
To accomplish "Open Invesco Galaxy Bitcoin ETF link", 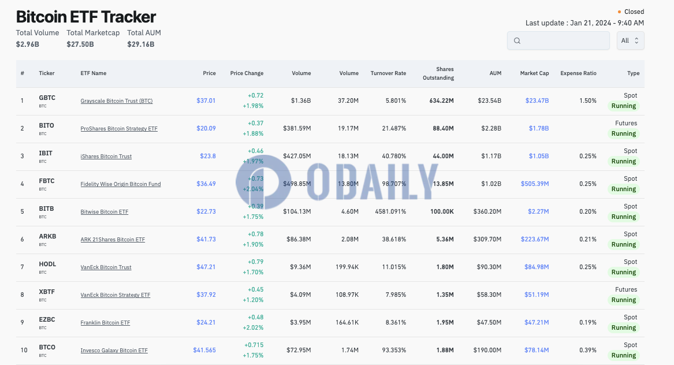I will (114, 351).
